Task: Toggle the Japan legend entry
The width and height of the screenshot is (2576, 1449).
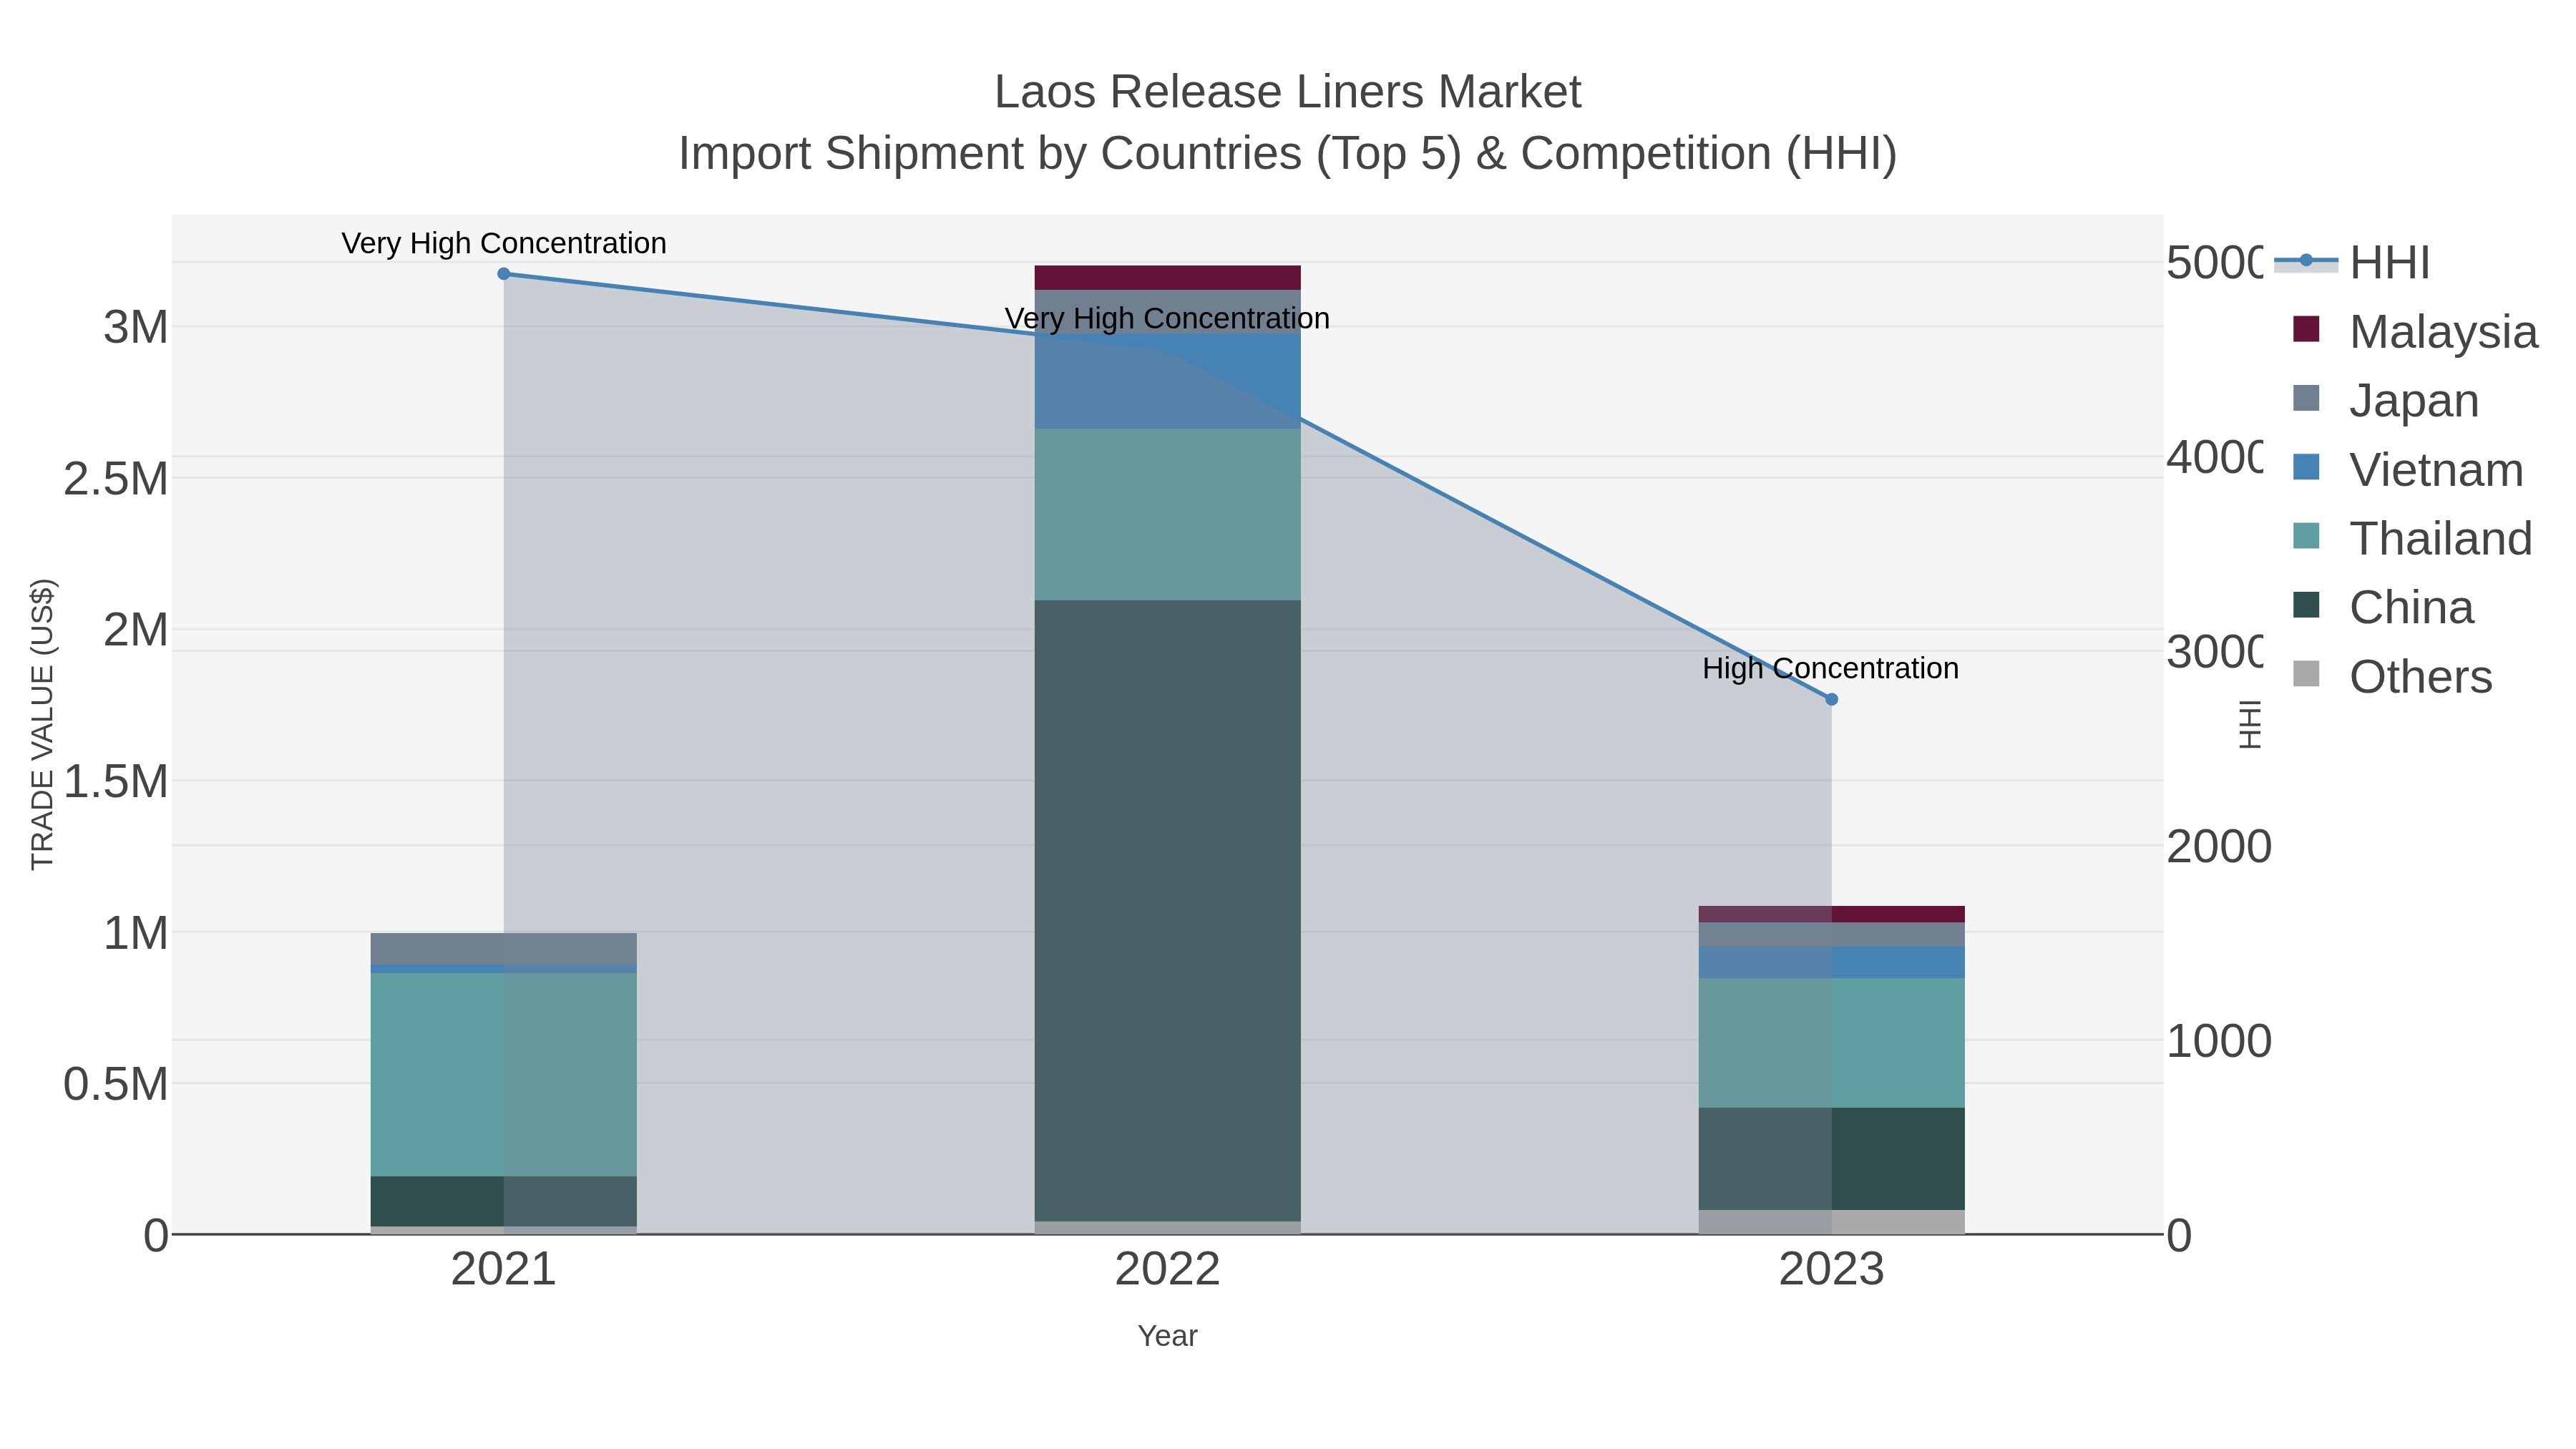Action: click(2385, 401)
